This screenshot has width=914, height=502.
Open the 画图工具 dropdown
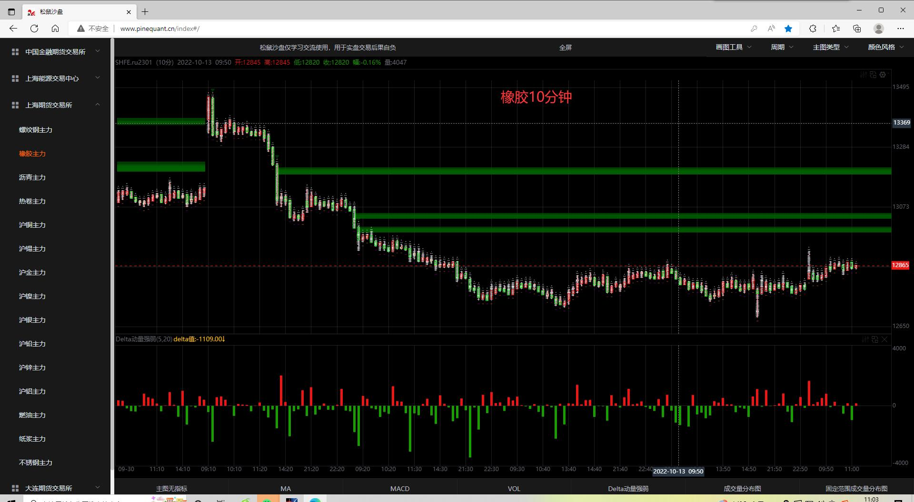click(734, 47)
